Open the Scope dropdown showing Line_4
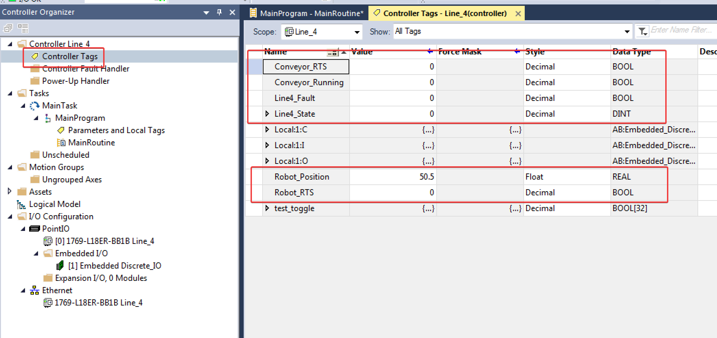717x338 pixels. (x=357, y=31)
